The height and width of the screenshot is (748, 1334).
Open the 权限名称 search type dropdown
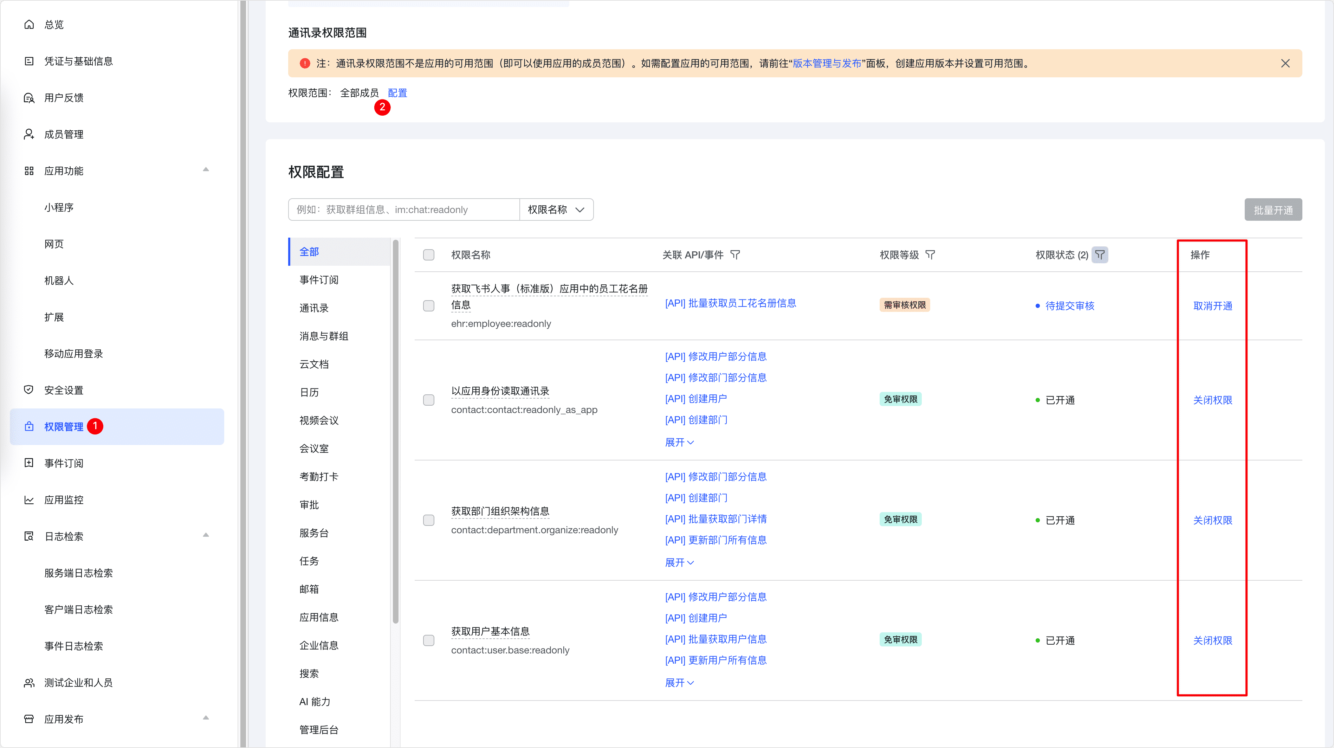(x=556, y=209)
